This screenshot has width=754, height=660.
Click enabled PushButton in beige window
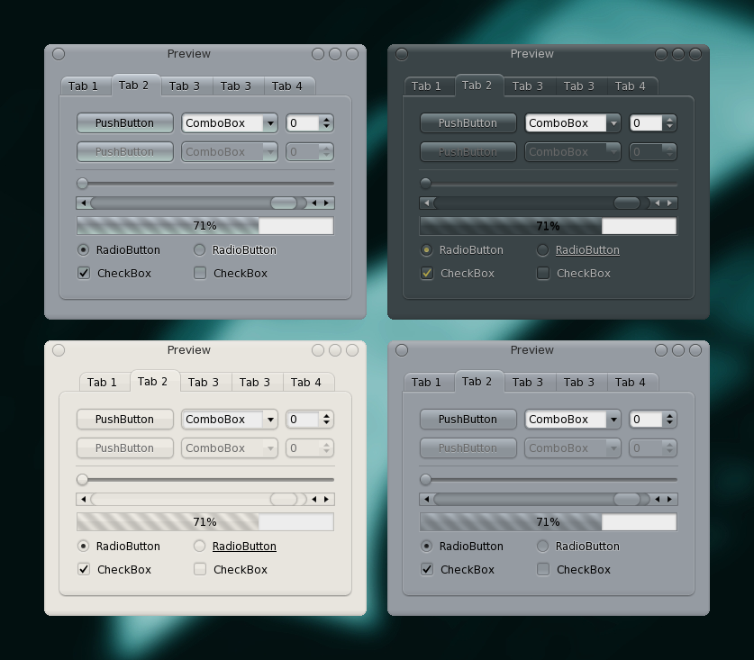(125, 420)
